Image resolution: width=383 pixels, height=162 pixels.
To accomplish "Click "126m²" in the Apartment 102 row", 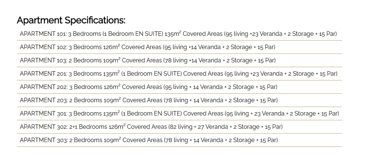I will click(111, 47).
